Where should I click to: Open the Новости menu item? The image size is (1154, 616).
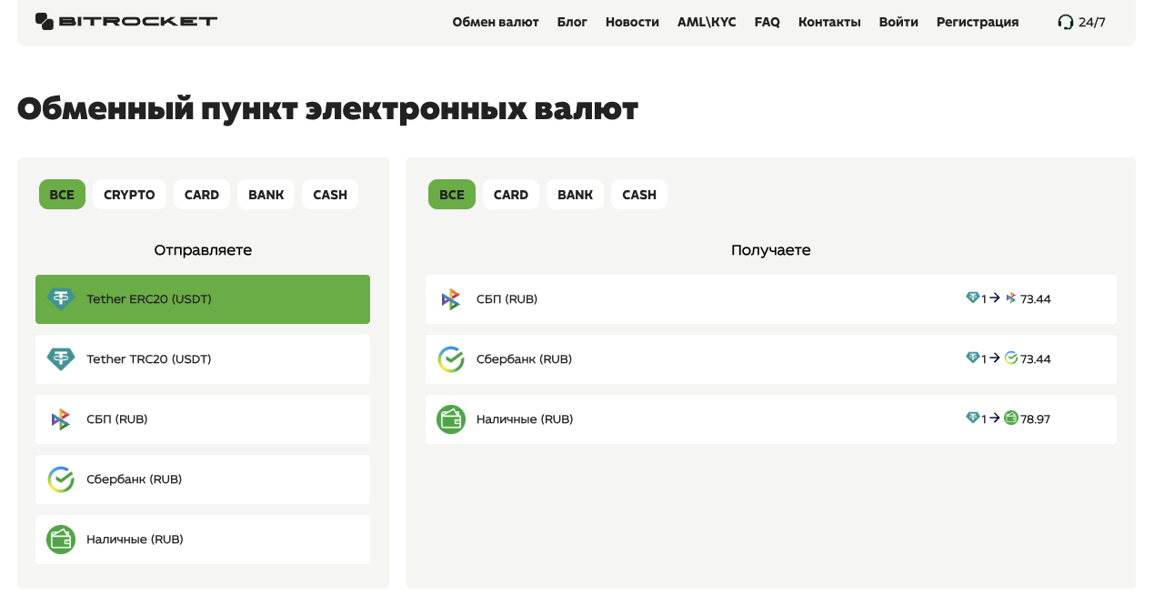tap(631, 22)
